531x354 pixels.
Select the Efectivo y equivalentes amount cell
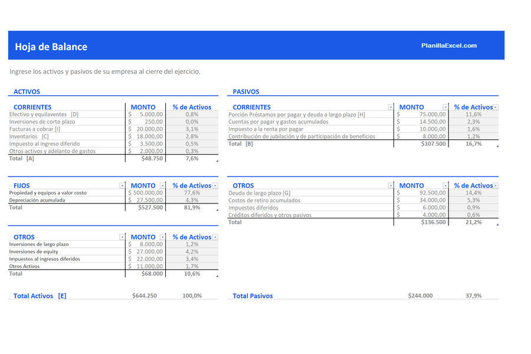coord(146,114)
